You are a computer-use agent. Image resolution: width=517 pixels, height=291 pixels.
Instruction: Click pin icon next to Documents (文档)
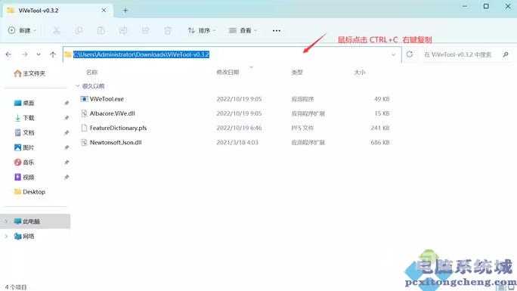(67, 133)
